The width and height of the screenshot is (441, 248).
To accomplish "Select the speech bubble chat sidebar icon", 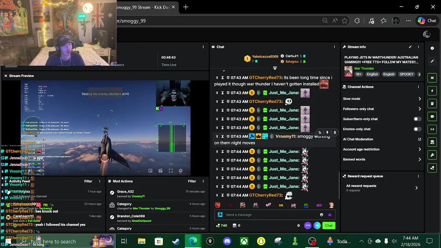I will [x=432, y=116].
